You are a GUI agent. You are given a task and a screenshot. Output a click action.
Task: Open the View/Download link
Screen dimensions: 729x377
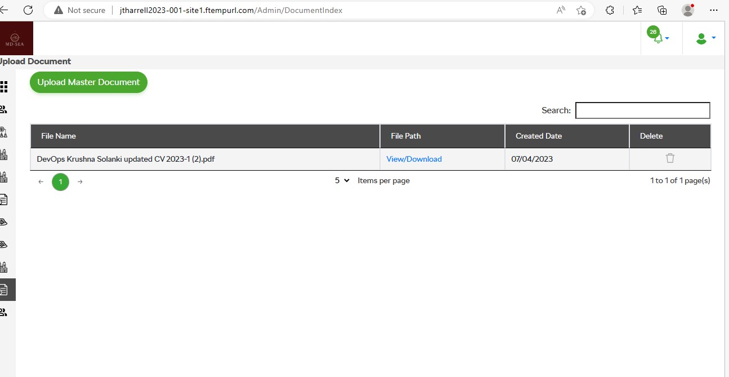coord(414,159)
